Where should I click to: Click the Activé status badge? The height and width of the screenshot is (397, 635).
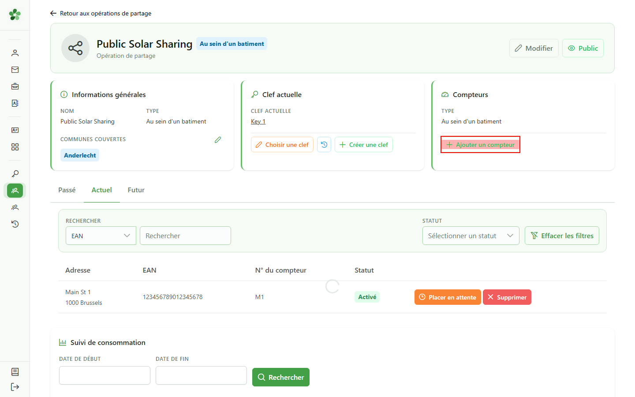(x=367, y=297)
